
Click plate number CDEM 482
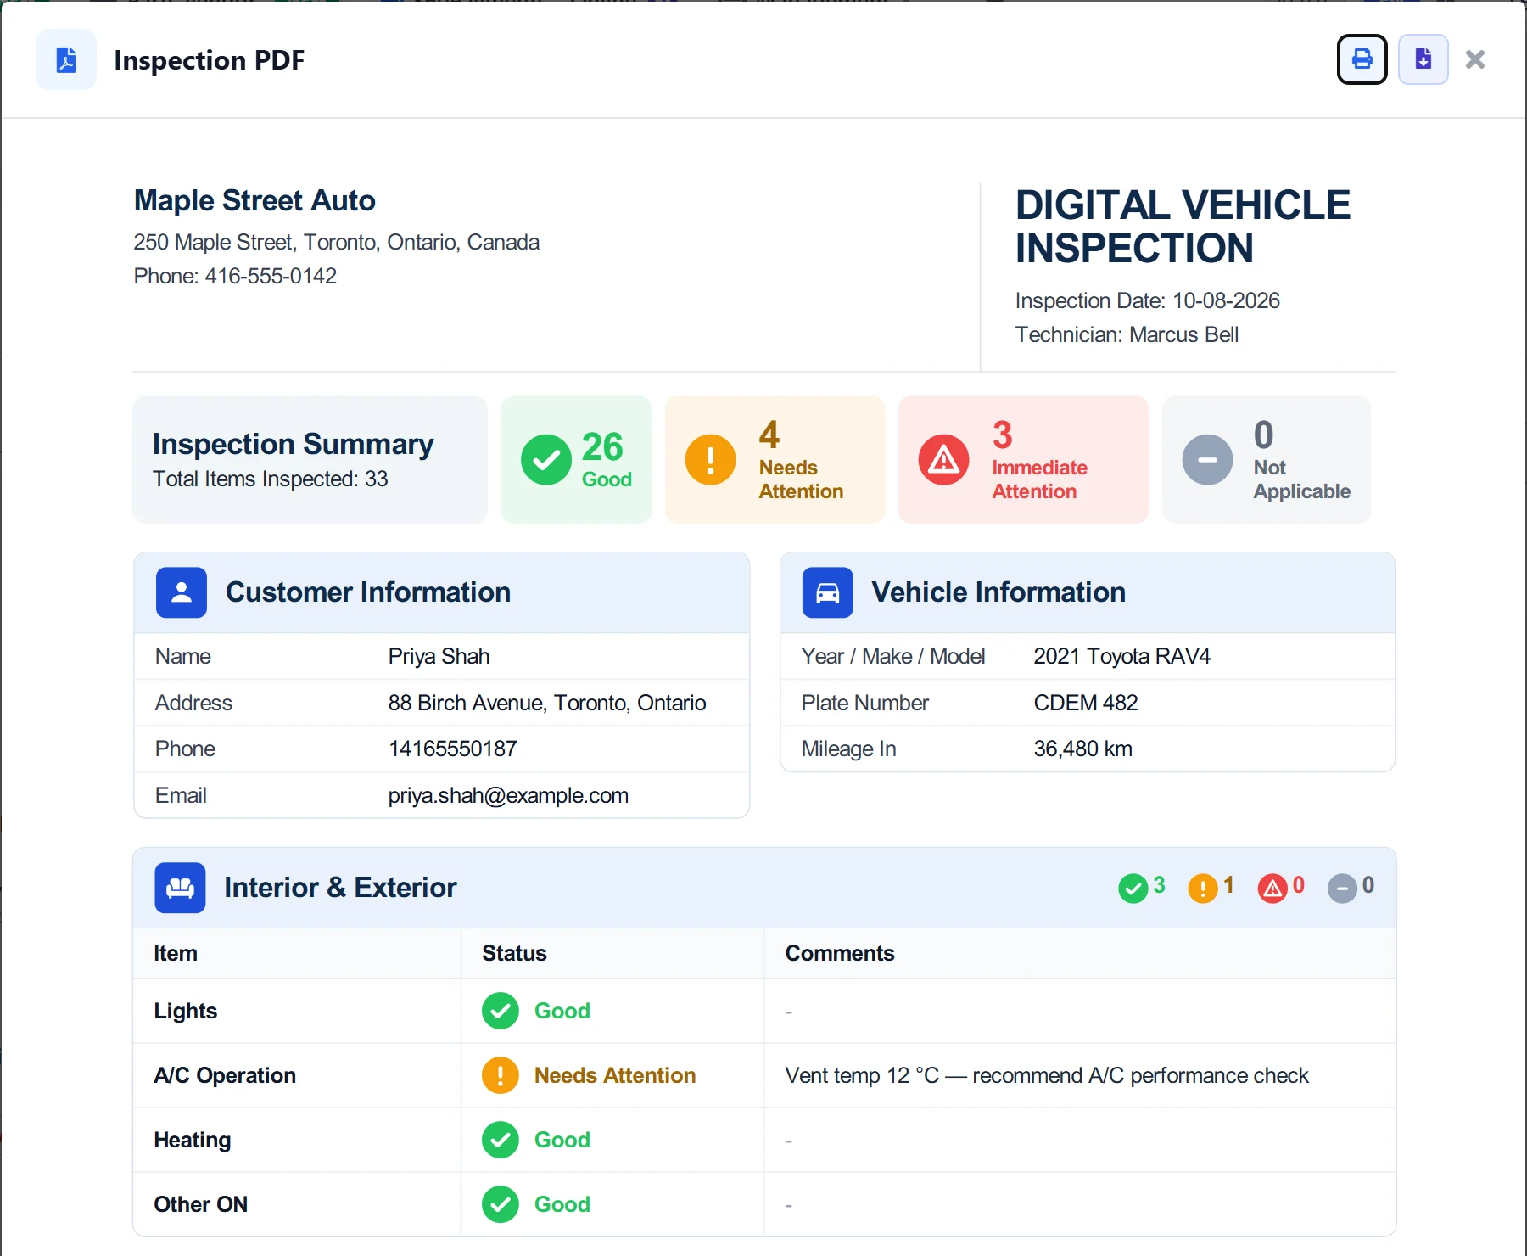[1085, 703]
